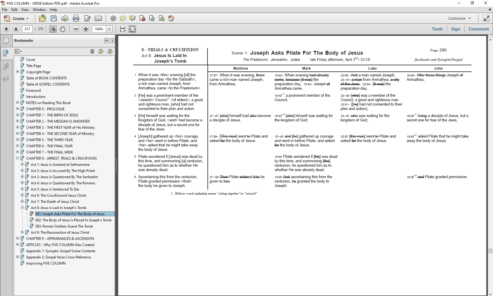Screen dimensions: 493x296
Task: Open the Customize dropdown
Action: click(459, 18)
